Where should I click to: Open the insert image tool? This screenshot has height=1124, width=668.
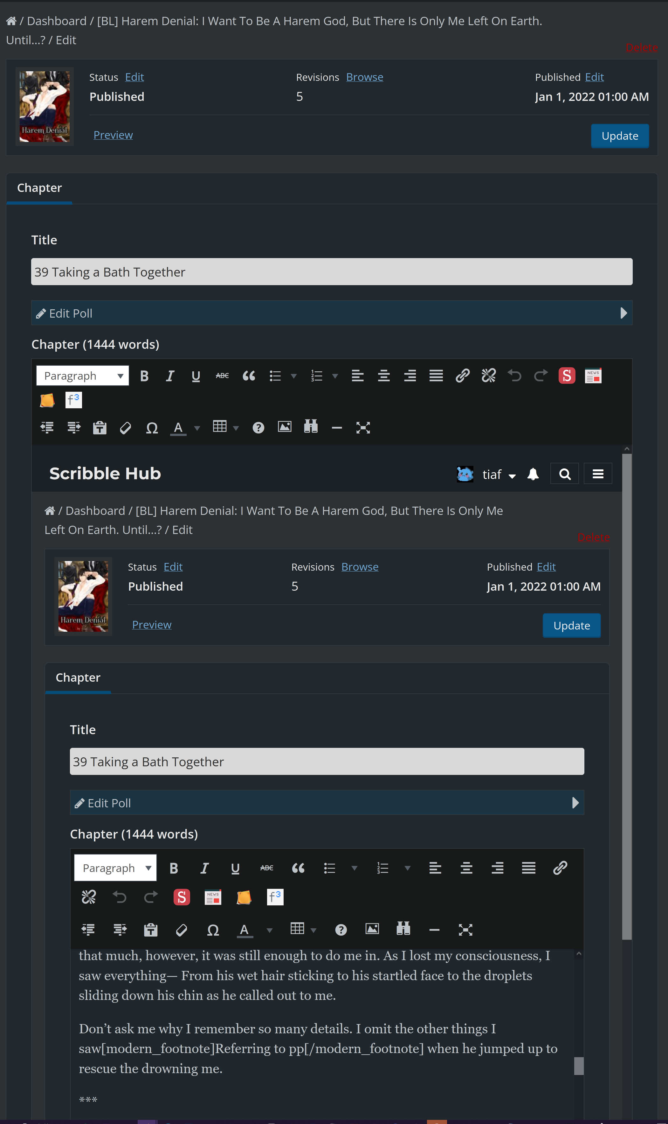click(285, 427)
